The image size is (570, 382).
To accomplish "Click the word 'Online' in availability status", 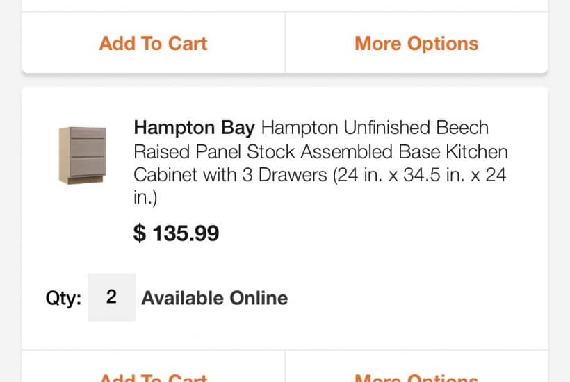I will (x=254, y=298).
